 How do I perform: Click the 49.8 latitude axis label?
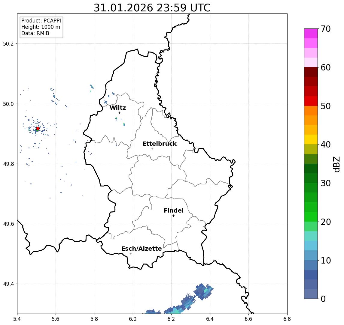coord(8,164)
